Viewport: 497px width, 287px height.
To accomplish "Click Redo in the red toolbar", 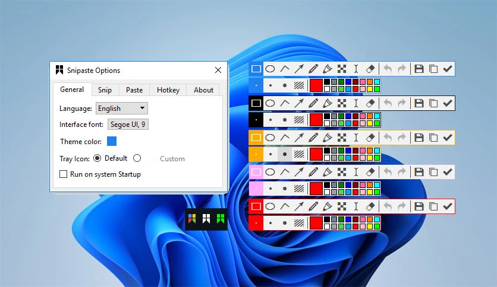I will pyautogui.click(x=402, y=206).
